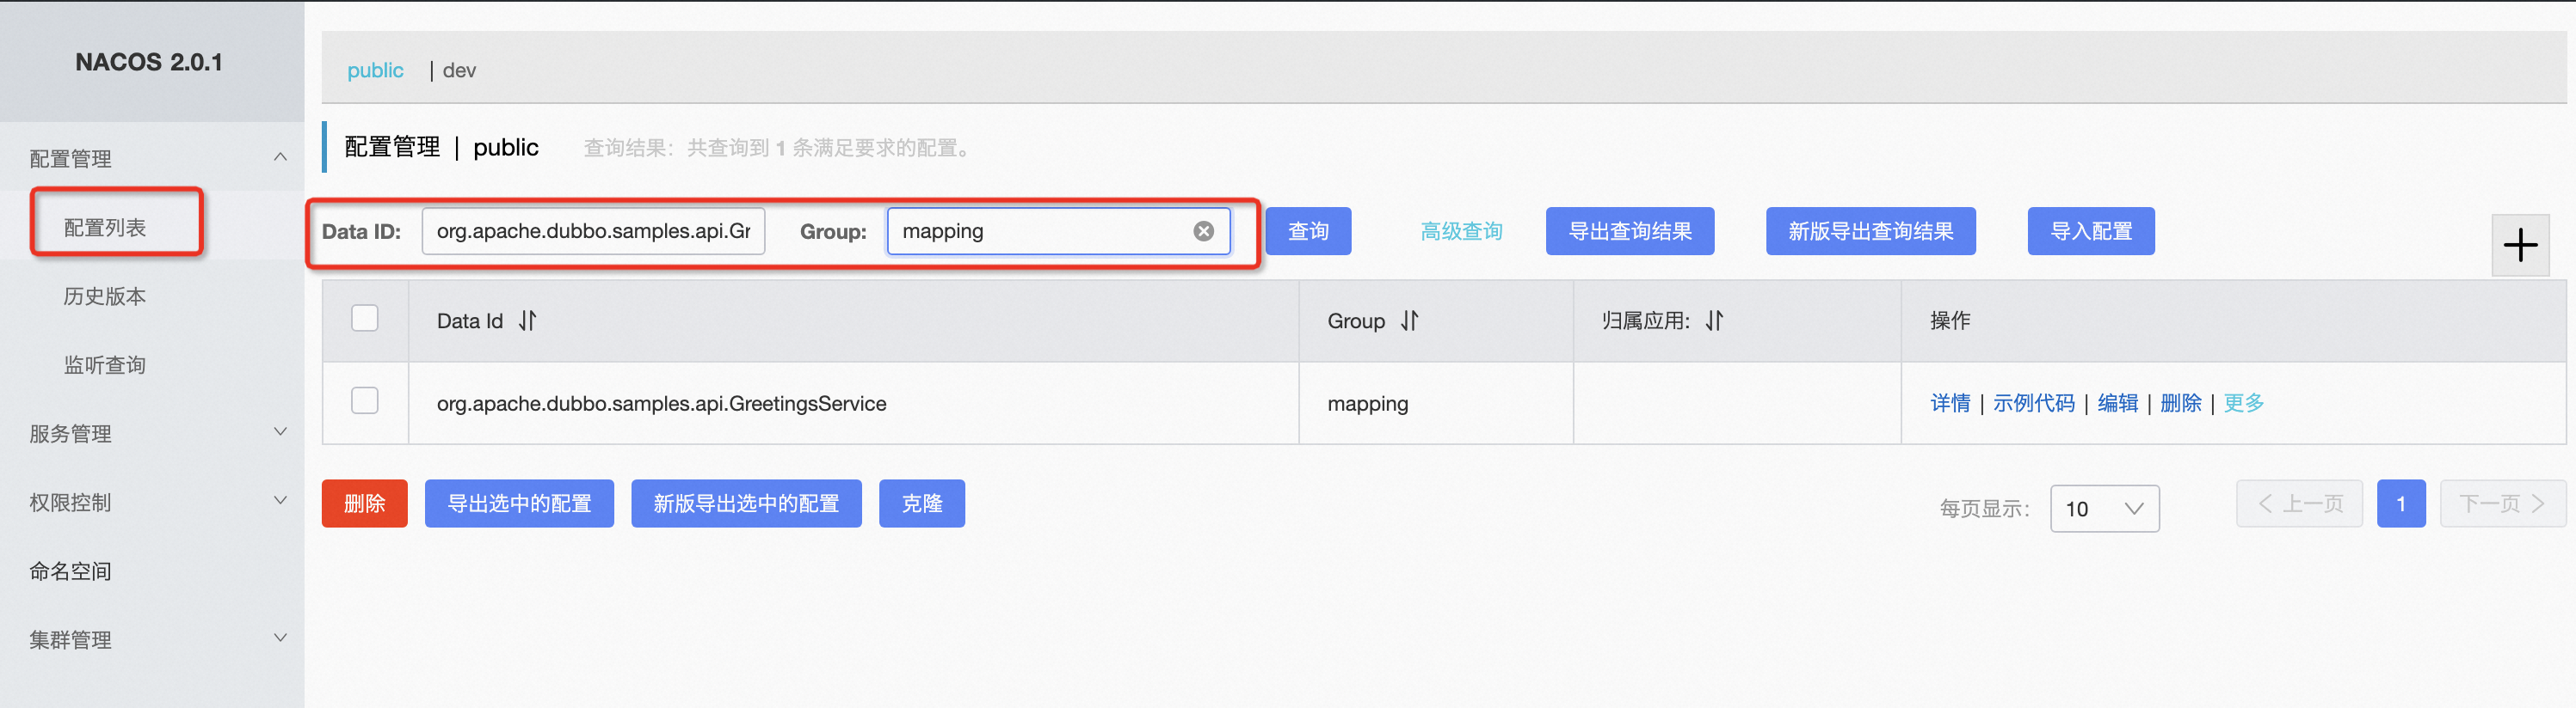The image size is (2576, 708).
Task: Collapse the 配置管理 sidebar section
Action: [280, 158]
